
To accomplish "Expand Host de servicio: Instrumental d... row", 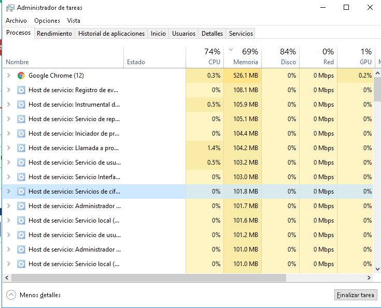I will pyautogui.click(x=9, y=105).
